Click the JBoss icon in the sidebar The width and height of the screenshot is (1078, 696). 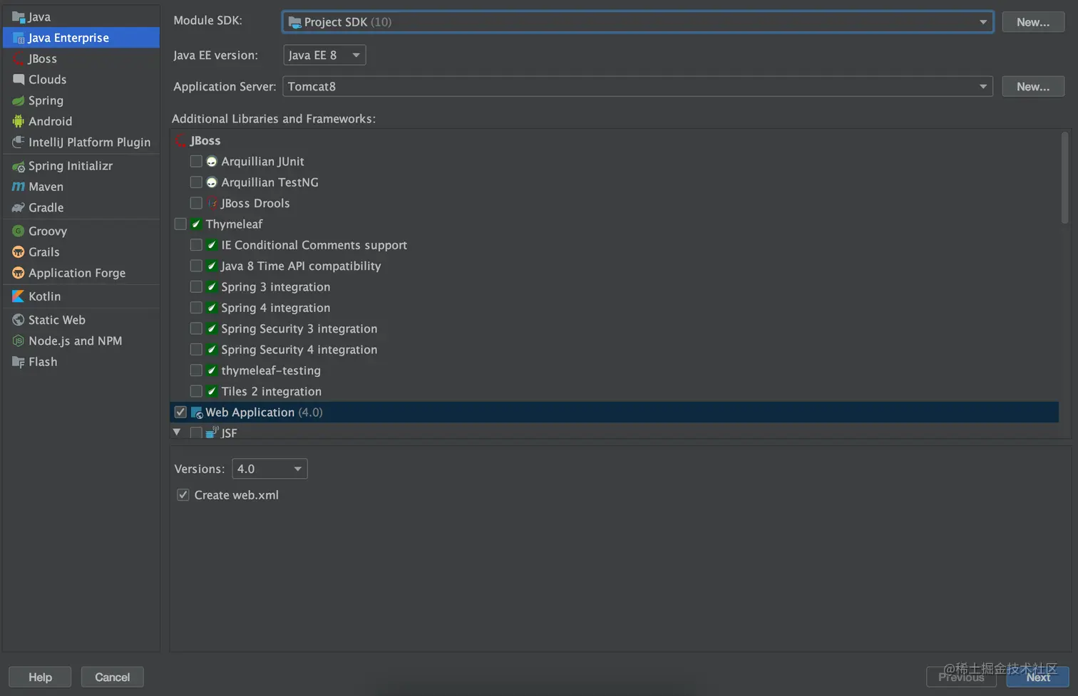click(19, 58)
